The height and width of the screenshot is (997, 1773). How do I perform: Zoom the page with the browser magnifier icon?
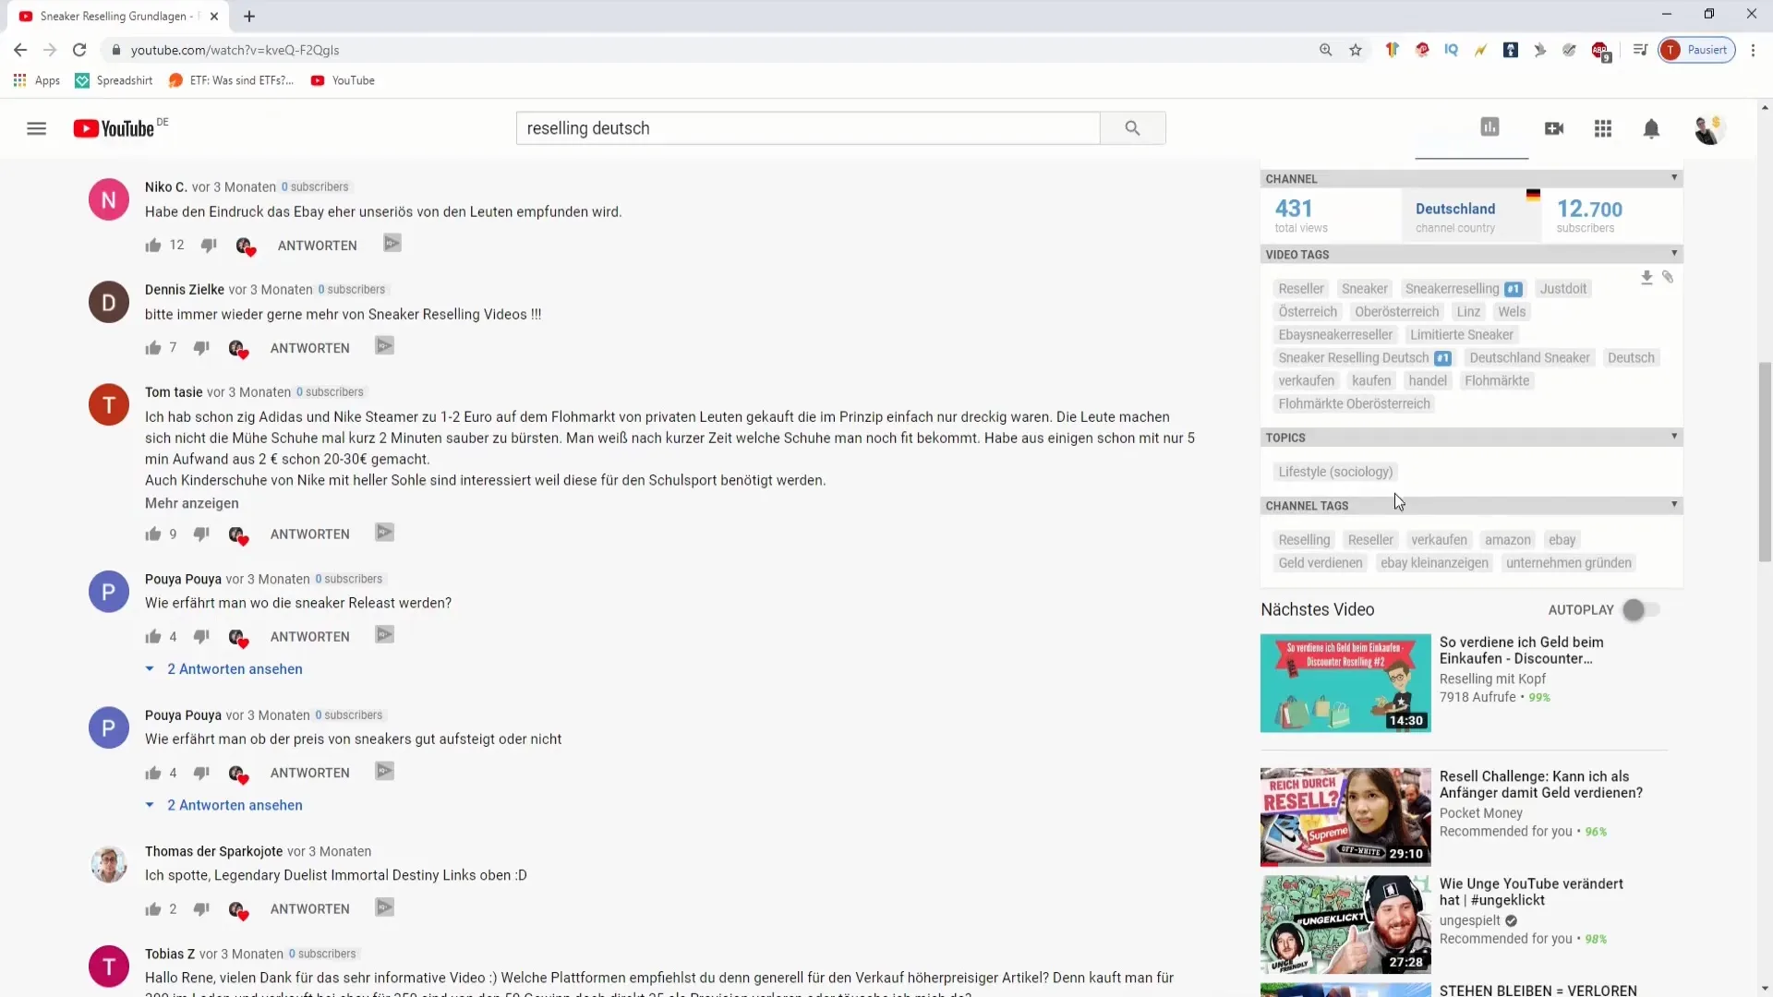pyautogui.click(x=1325, y=50)
